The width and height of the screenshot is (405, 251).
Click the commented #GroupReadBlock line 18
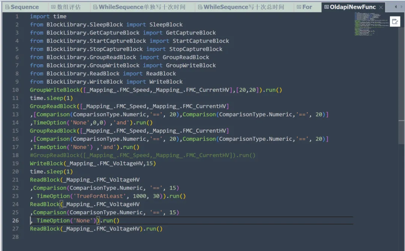tap(142, 155)
